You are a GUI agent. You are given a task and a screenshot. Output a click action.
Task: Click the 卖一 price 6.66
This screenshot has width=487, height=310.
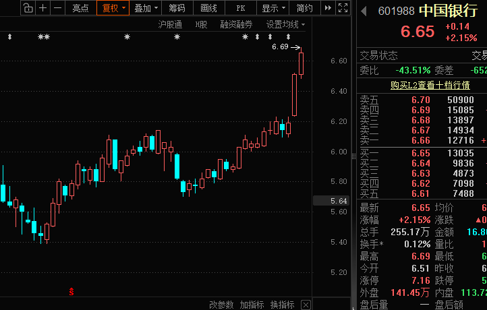pyautogui.click(x=420, y=141)
